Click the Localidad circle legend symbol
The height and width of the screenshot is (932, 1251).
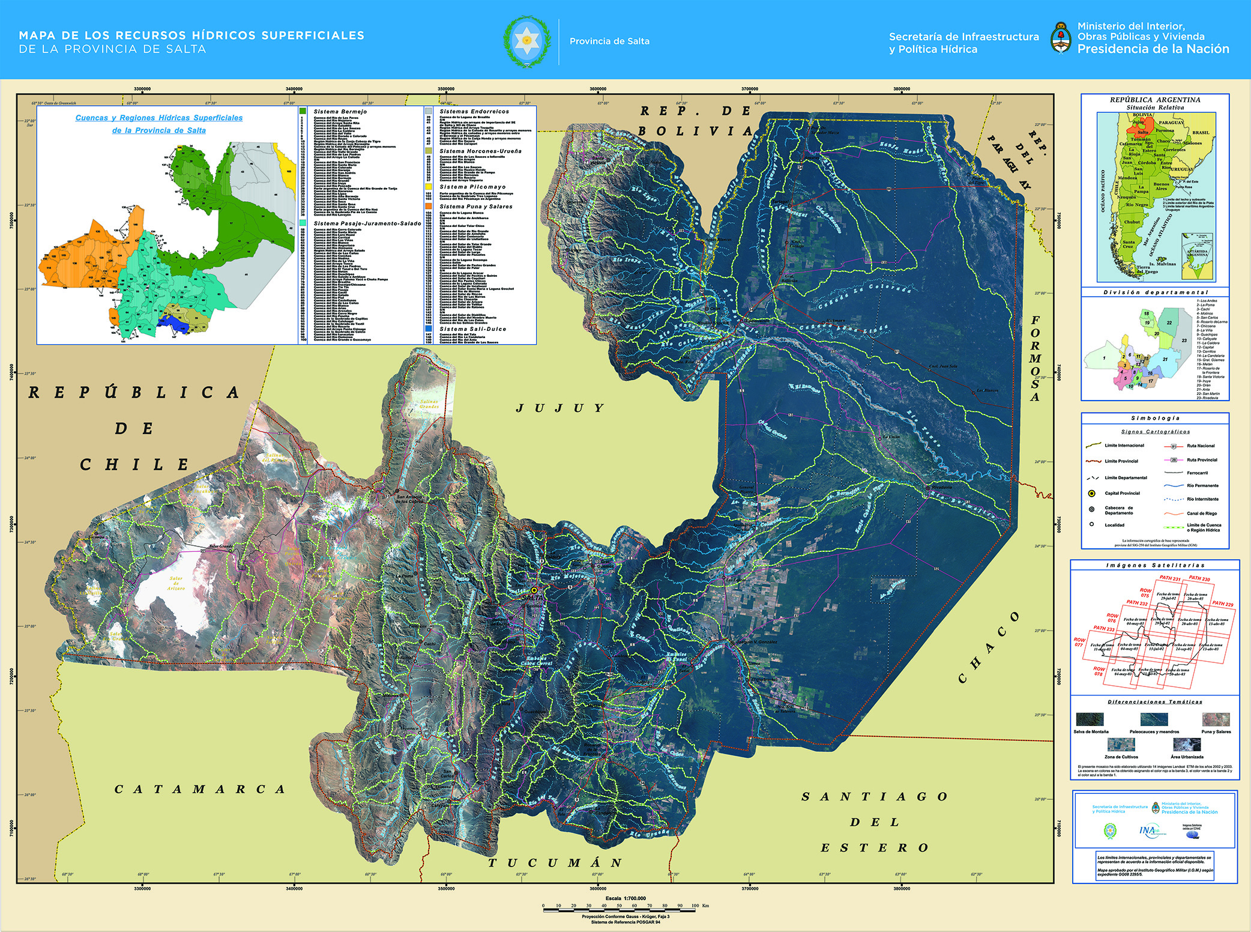[1092, 524]
